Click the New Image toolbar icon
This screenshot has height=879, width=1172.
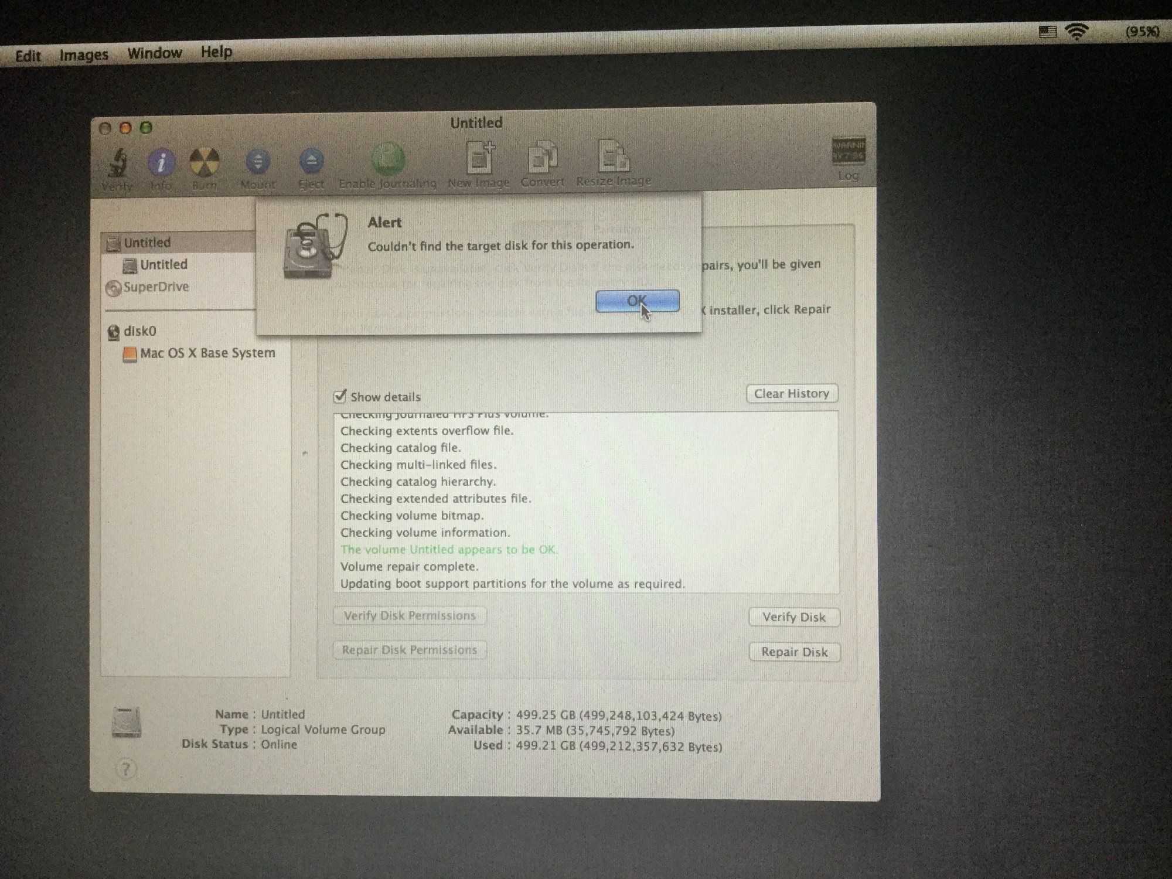[480, 158]
